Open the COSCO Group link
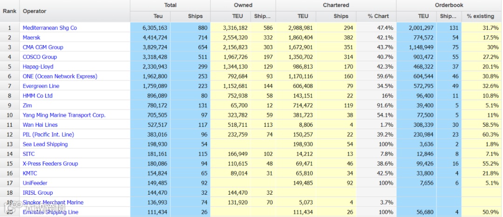This screenshot has width=503, height=217. pos(40,57)
